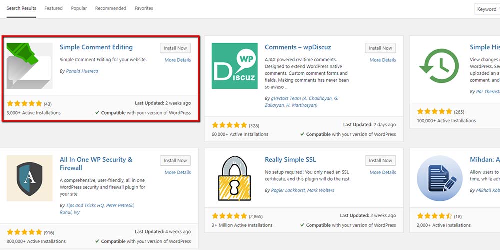500x250 pixels.
Task: Install the Really Simple SSL plugin
Action: [x=380, y=160]
